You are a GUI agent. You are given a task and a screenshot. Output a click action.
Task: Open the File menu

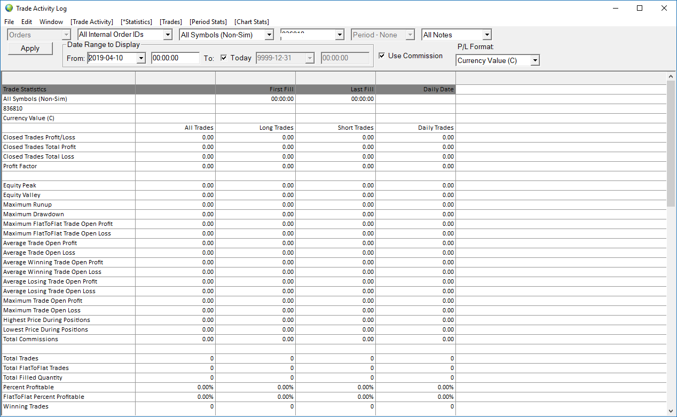pyautogui.click(x=9, y=22)
